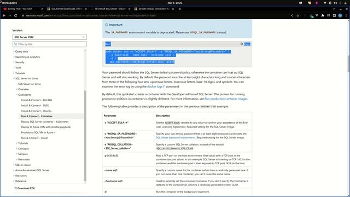Click the Copy icon in code block
The height and width of the screenshot is (197, 350).
coord(242,44)
